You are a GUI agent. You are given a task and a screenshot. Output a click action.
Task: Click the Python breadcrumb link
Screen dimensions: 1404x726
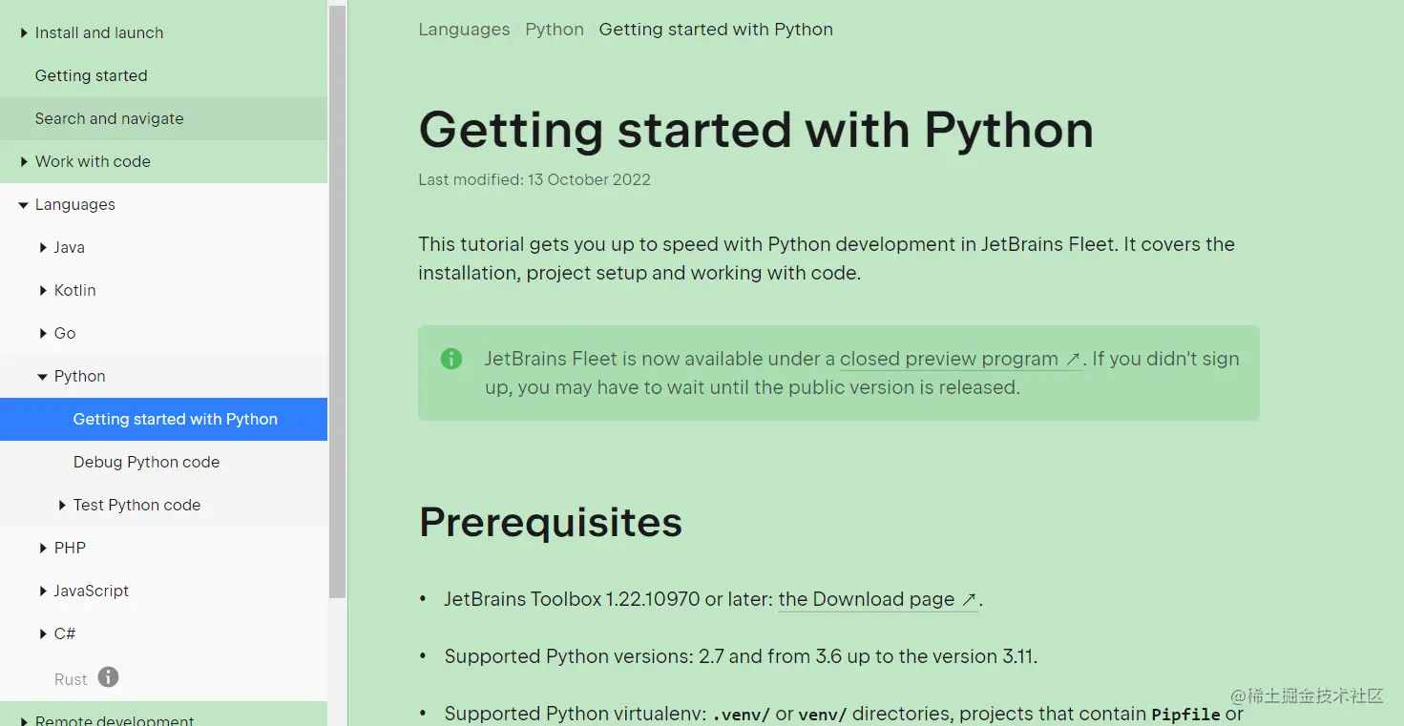555,30
